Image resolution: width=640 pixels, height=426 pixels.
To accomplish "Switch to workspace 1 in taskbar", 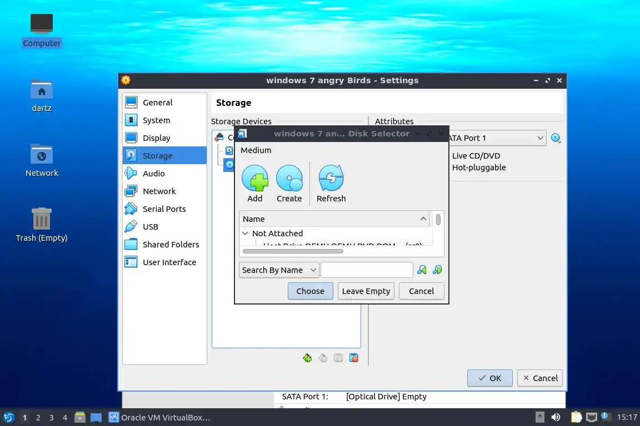I will point(24,418).
